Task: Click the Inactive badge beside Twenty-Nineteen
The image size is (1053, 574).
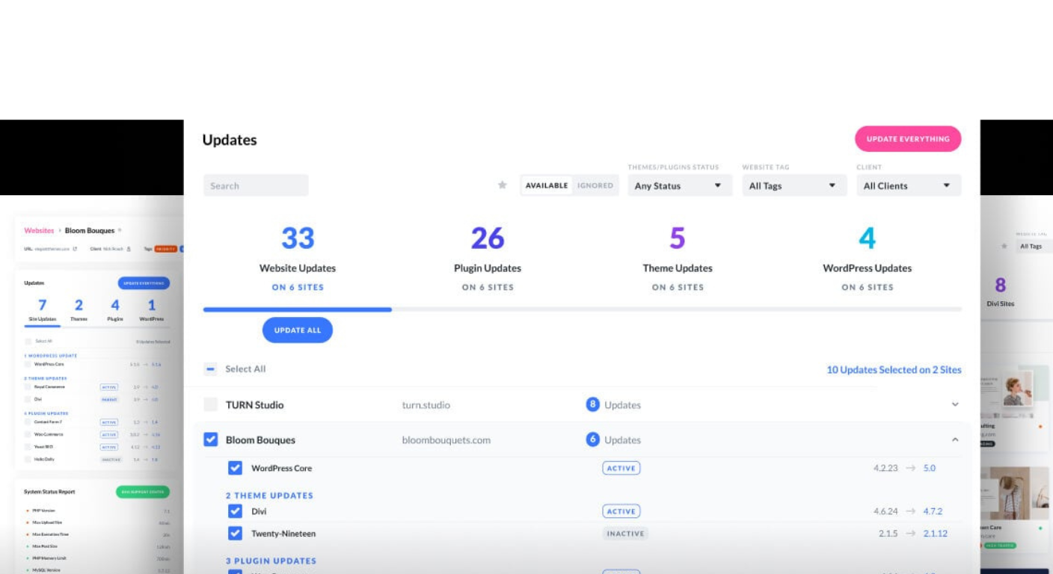Action: pyautogui.click(x=624, y=534)
